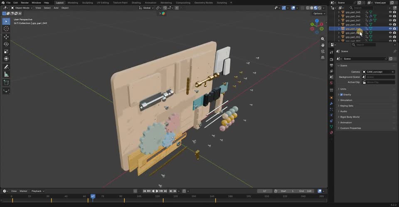Select the Cursor tool
The image size is (399, 207).
coord(6,29)
